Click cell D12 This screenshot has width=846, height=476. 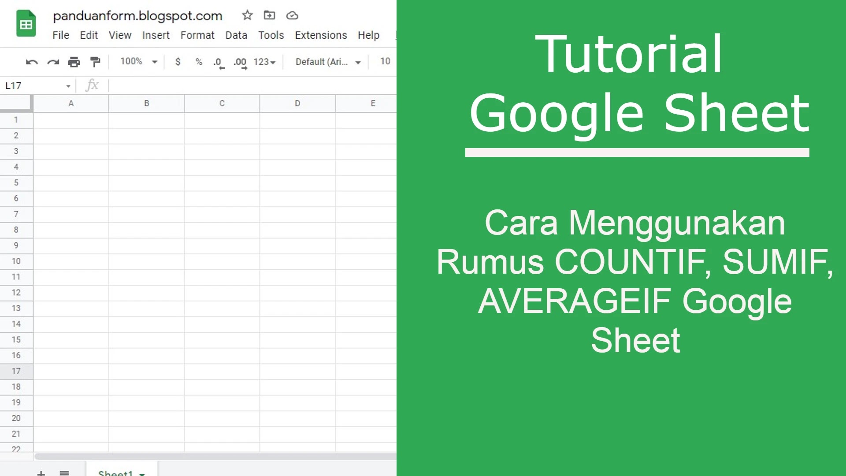click(x=297, y=293)
